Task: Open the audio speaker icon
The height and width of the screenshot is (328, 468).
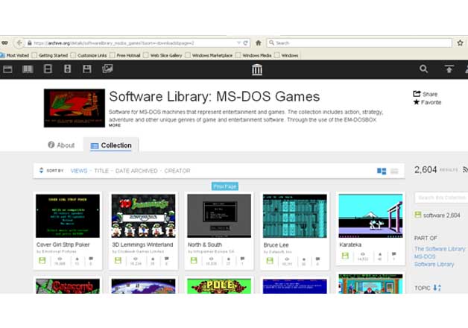Action: (68, 69)
